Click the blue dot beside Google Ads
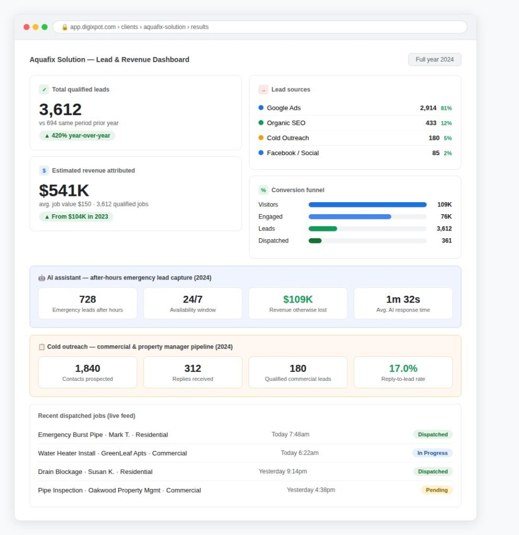Viewport: 519px width, 535px height. (x=261, y=108)
